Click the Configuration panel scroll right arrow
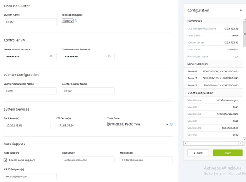Image resolution: width=246 pixels, height=182 pixels. (x=241, y=143)
